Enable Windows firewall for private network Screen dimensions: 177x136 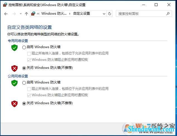point(24,48)
